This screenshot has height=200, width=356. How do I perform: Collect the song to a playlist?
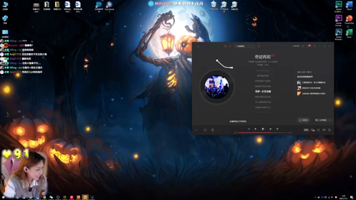pyautogui.click(x=213, y=130)
